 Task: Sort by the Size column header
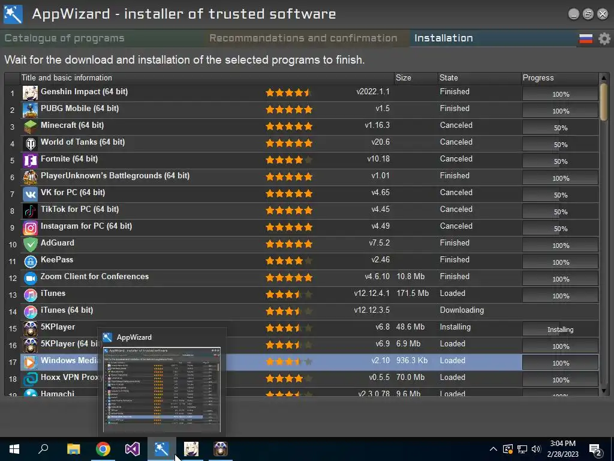click(x=416, y=77)
